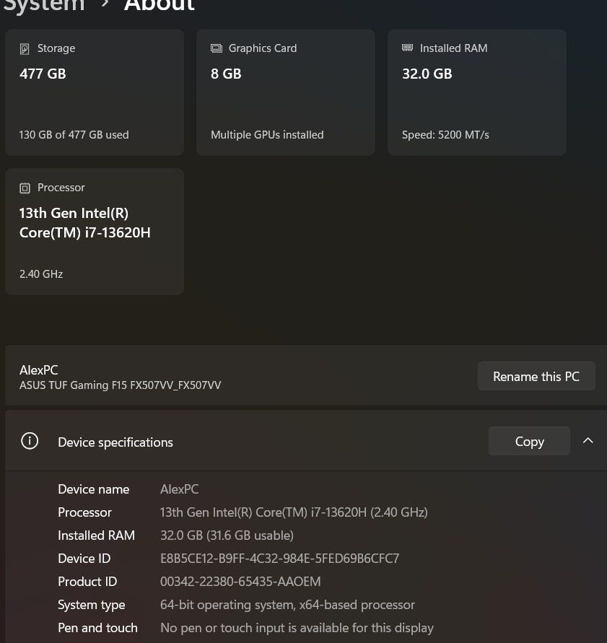Image resolution: width=607 pixels, height=643 pixels.
Task: Open the Storage 477 GB card
Action: [95, 94]
